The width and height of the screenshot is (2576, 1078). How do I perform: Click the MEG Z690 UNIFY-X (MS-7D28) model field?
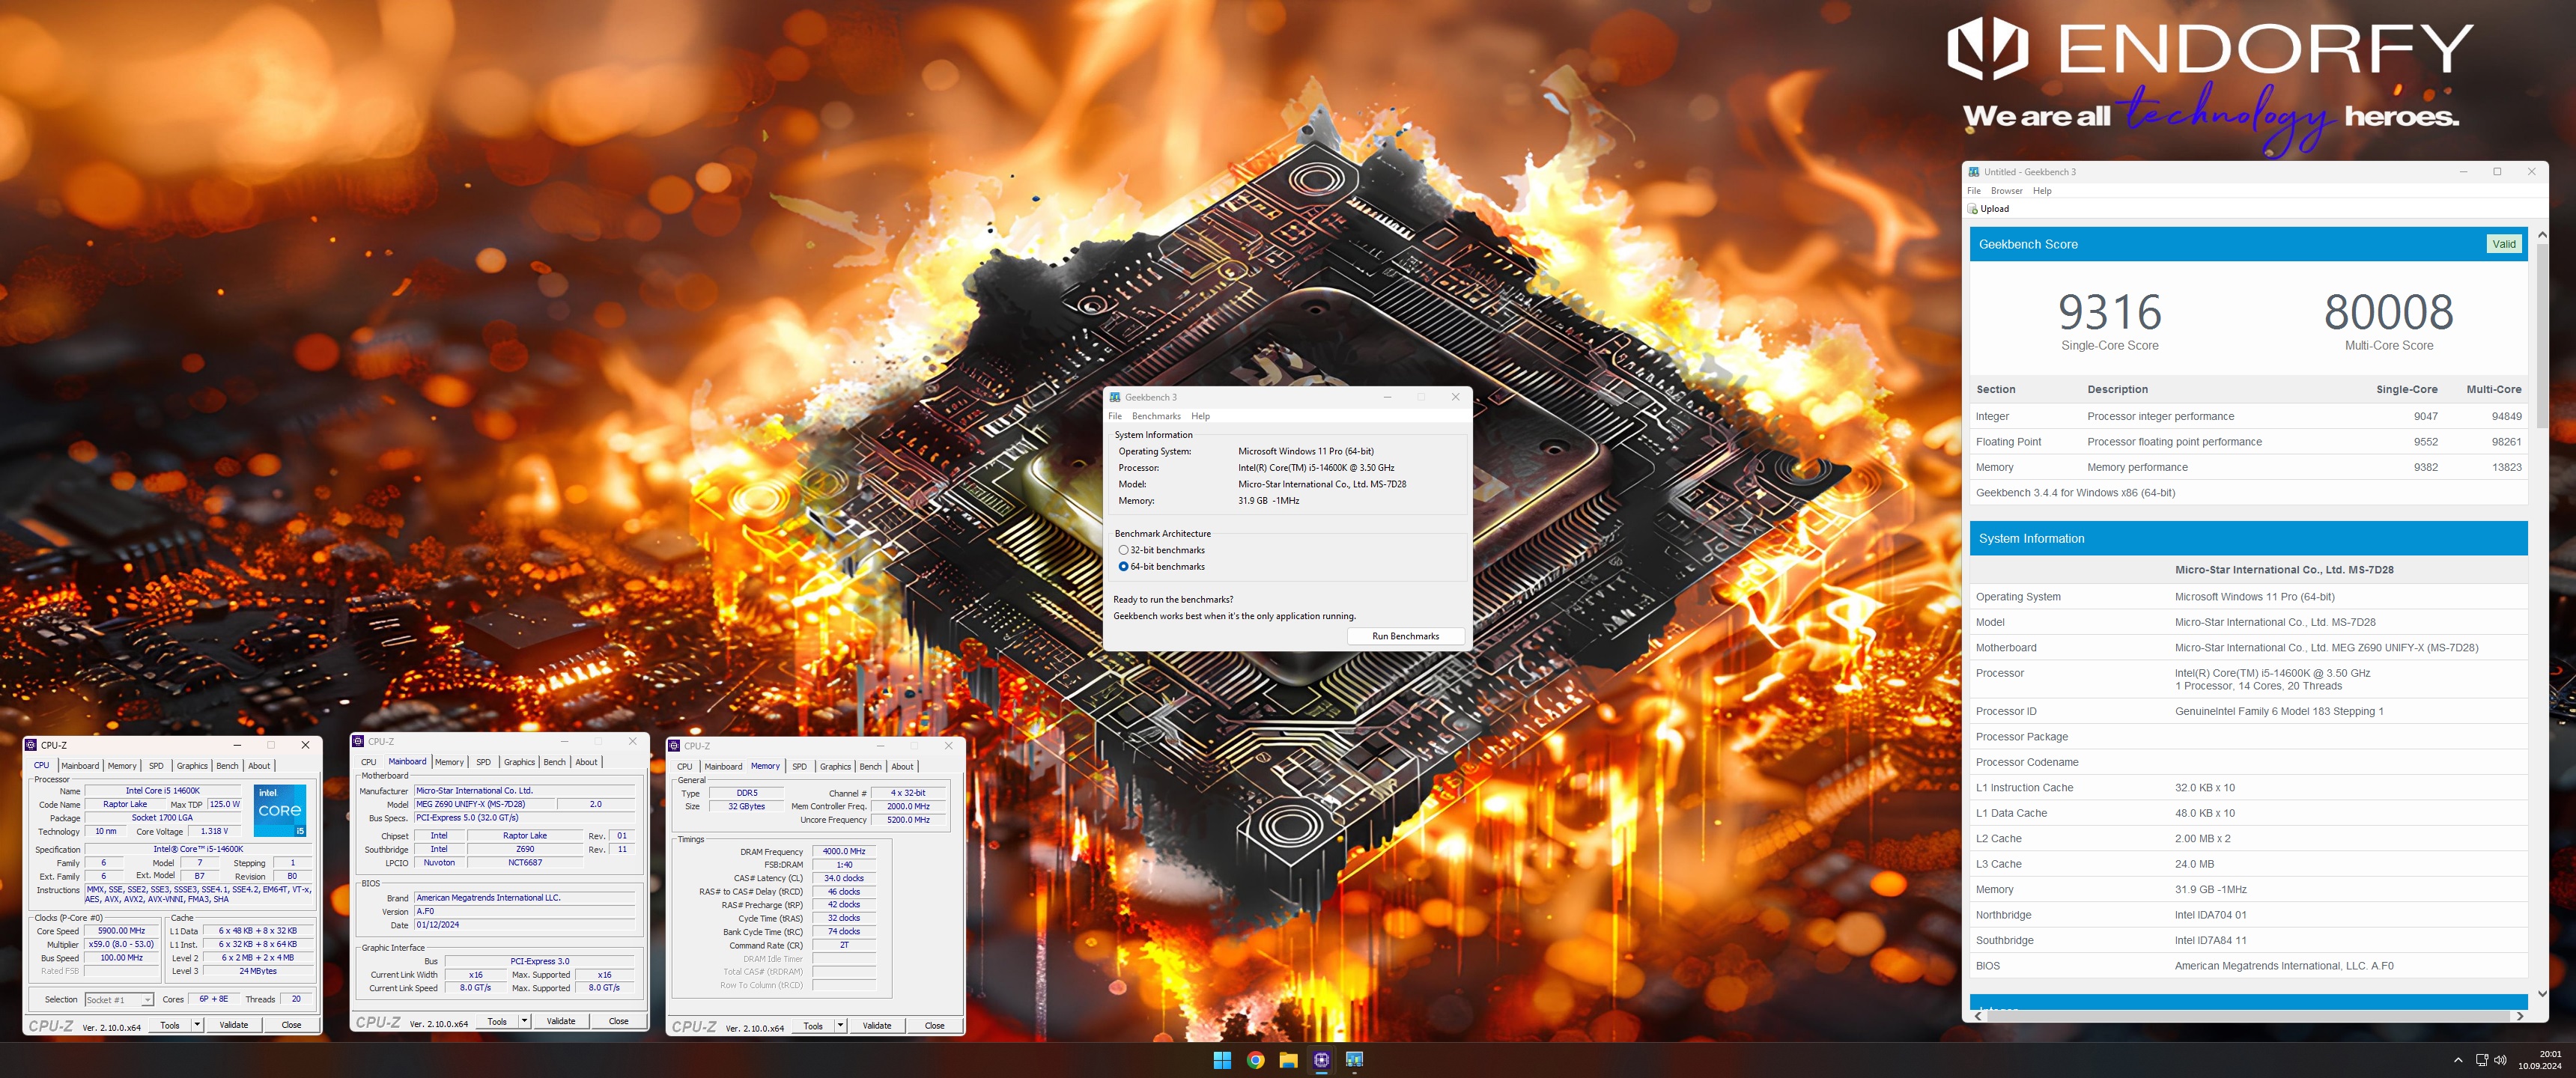484,804
